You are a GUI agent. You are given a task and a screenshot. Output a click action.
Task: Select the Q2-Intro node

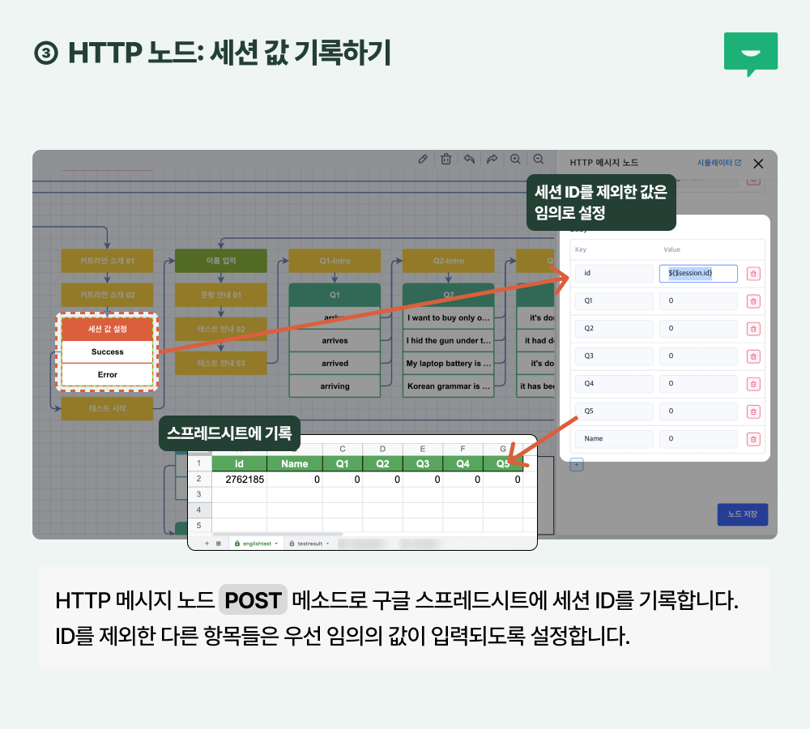(x=449, y=261)
